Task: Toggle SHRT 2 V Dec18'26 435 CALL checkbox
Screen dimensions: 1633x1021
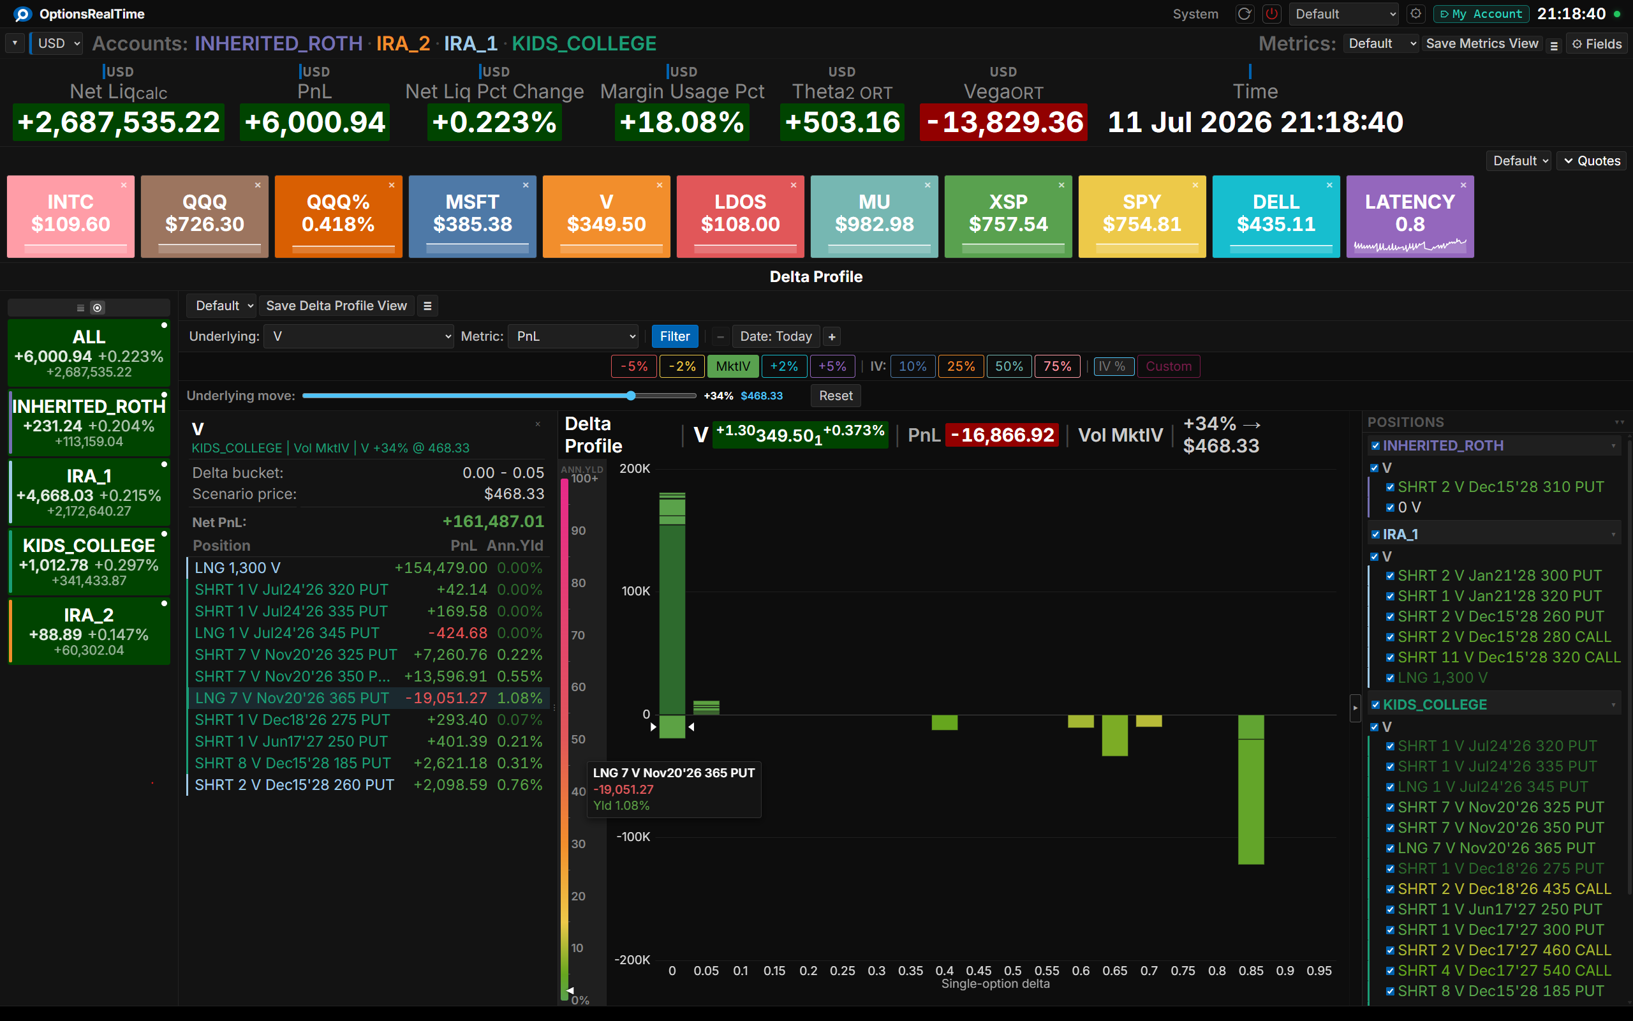Action: pyautogui.click(x=1390, y=890)
